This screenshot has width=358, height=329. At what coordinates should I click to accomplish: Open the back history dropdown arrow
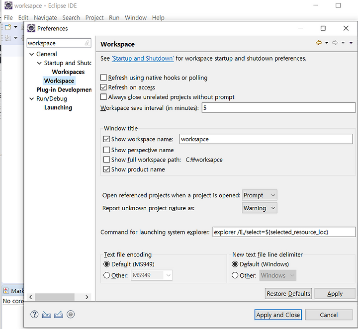[x=327, y=43]
